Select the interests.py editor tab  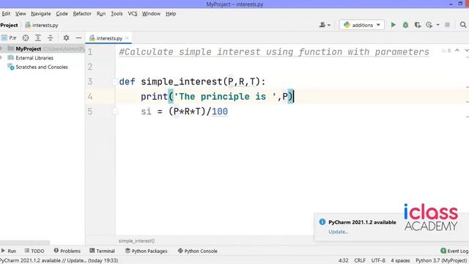(x=109, y=38)
